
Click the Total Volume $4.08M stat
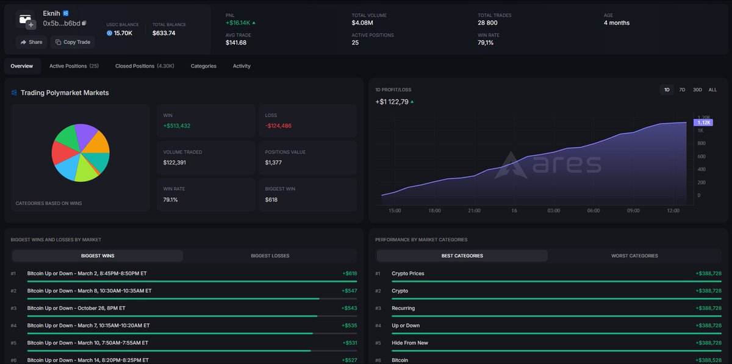[x=369, y=19]
